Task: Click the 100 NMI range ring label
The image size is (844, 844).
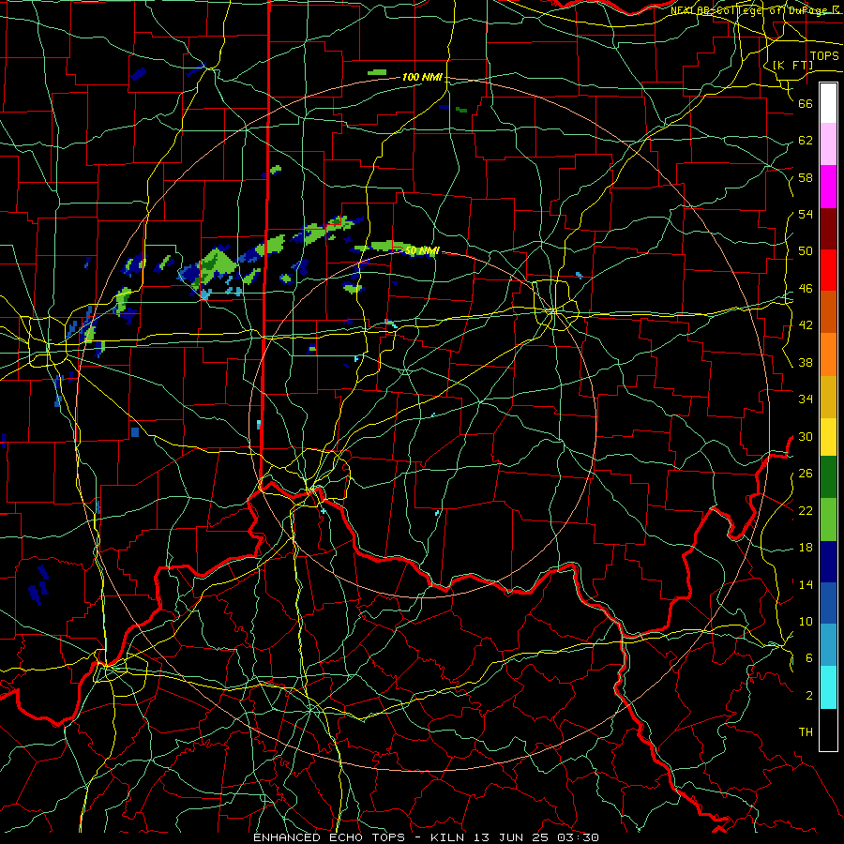Action: (x=422, y=78)
